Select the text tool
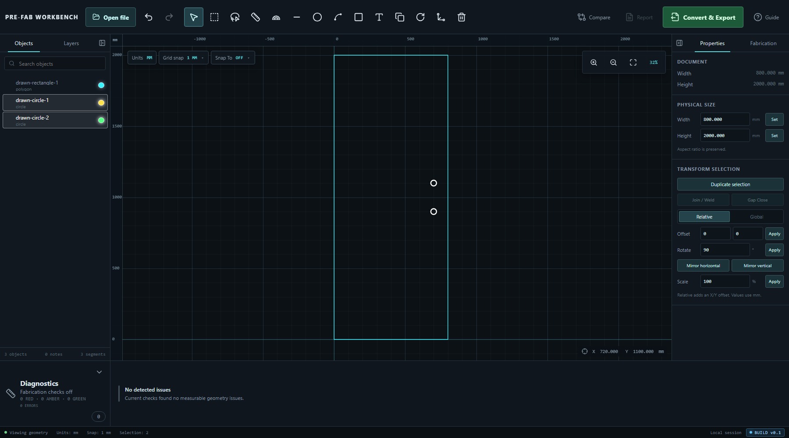This screenshot has height=438, width=789. coord(379,17)
